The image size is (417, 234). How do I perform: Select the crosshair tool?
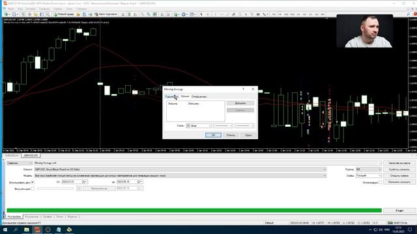208,14
